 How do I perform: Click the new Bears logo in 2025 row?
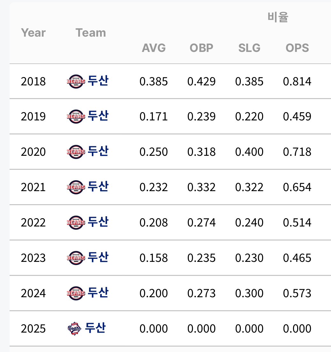(75, 329)
